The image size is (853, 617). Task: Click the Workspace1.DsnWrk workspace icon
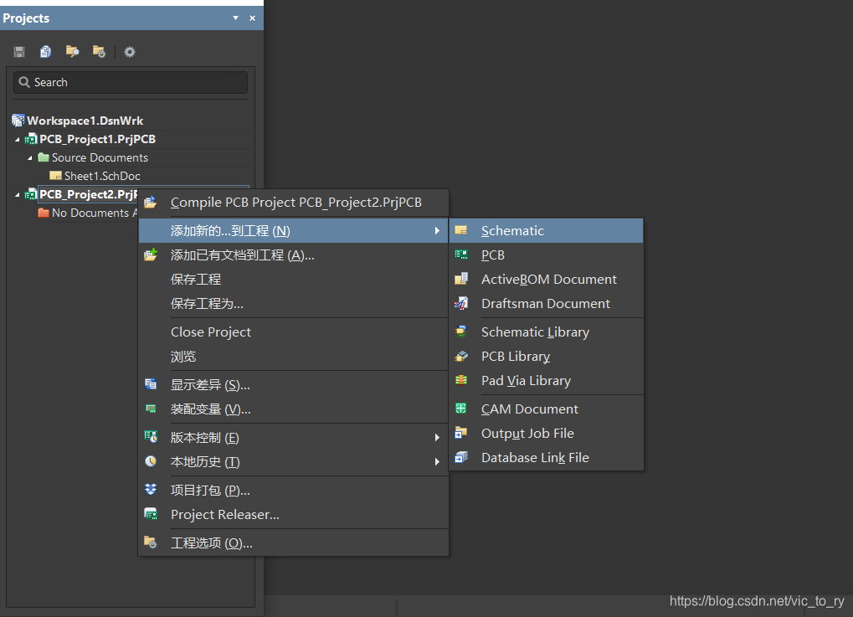tap(18, 121)
